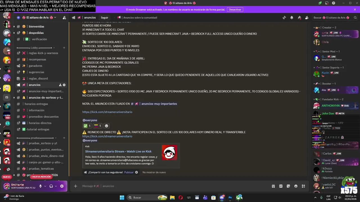Add channel to Lobby category

tap(64, 48)
